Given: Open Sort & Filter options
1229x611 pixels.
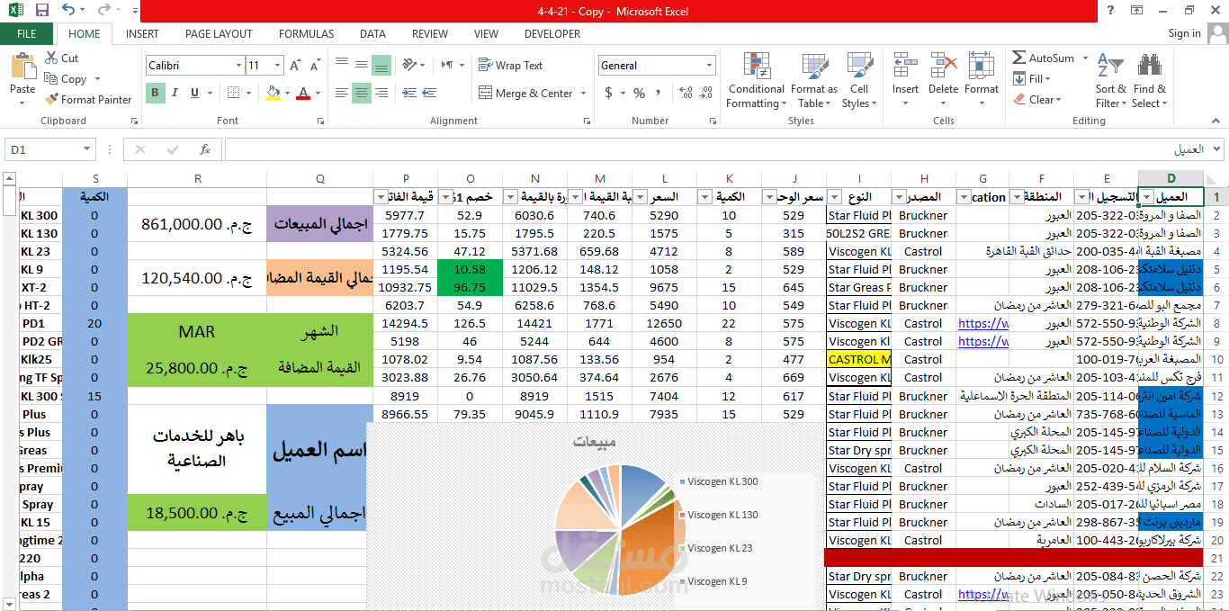Looking at the screenshot, I should coord(1110,80).
